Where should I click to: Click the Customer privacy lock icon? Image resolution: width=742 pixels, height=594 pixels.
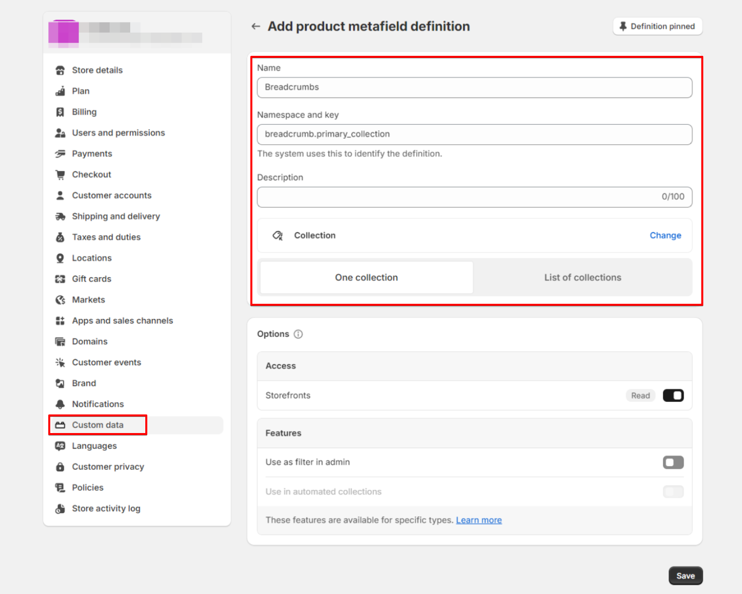[x=60, y=467]
